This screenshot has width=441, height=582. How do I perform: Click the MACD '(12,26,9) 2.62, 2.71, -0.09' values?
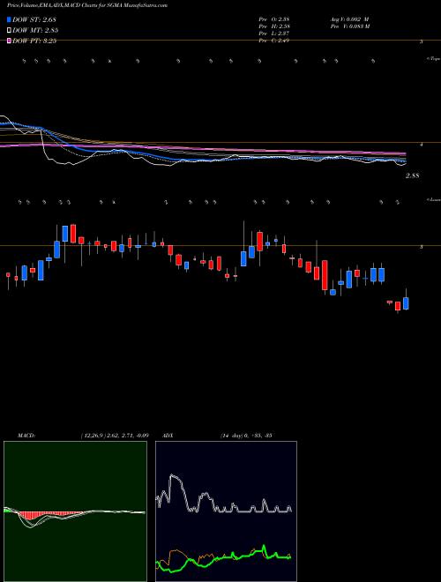[115, 435]
